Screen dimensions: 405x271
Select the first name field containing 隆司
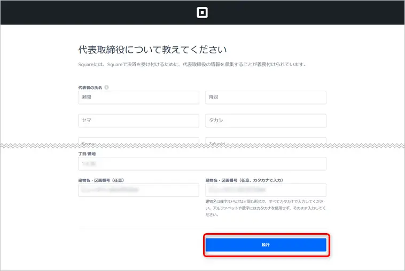point(266,98)
